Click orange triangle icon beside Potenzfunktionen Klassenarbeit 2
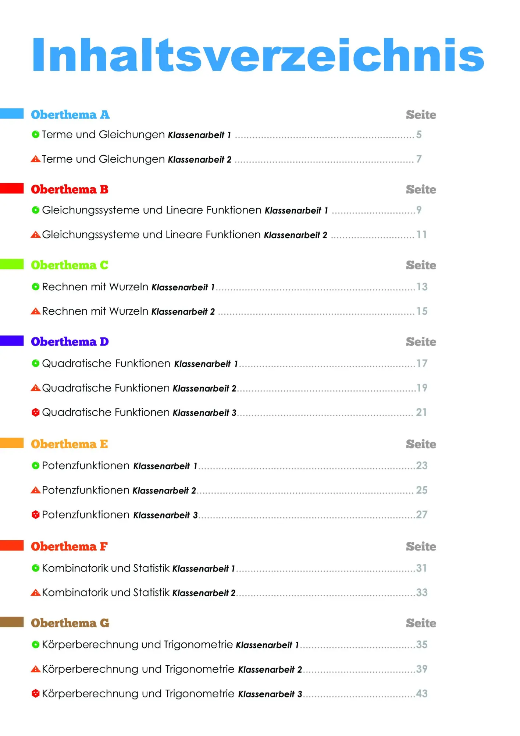The width and height of the screenshot is (520, 736). (35, 490)
